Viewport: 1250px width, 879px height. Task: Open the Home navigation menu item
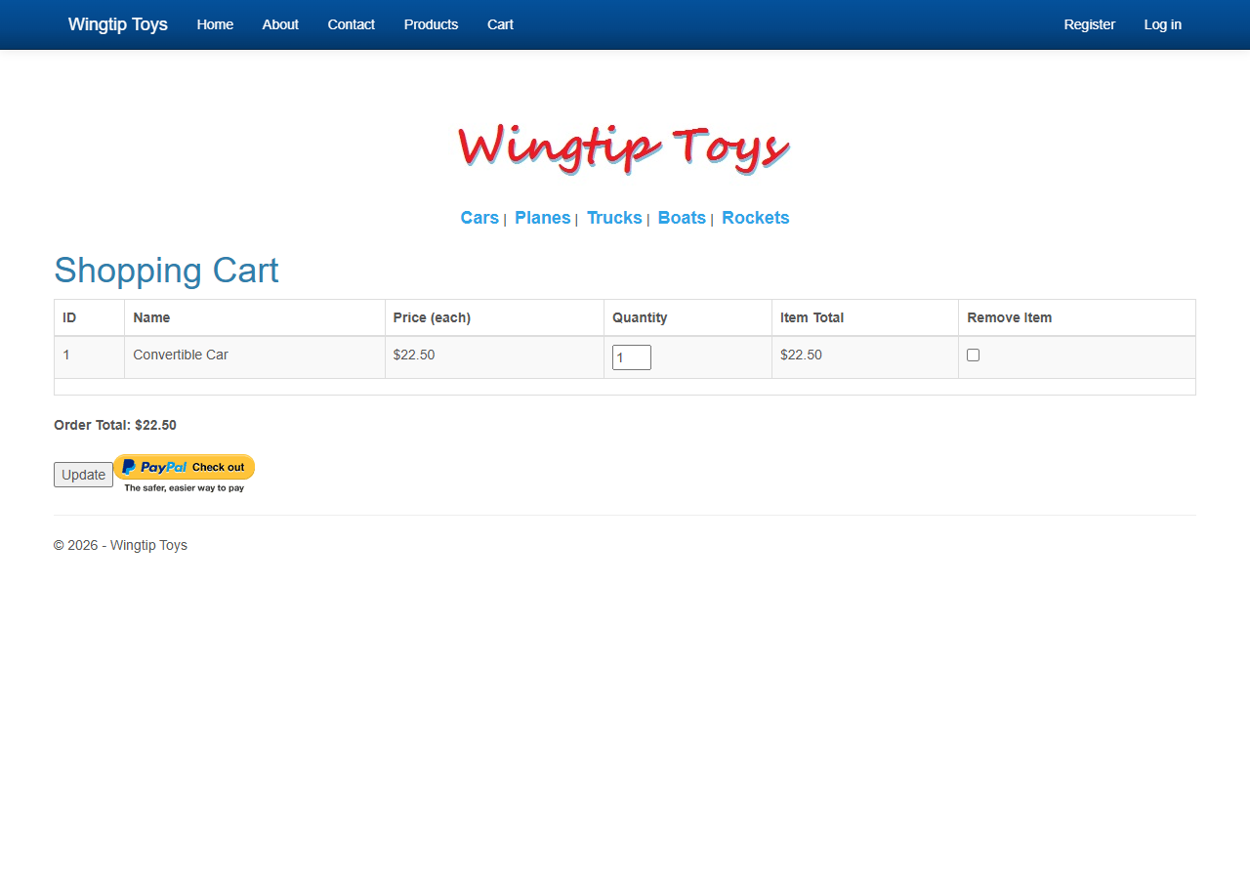click(215, 24)
